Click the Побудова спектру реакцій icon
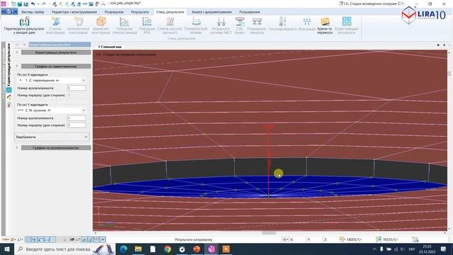The width and height of the screenshot is (453, 255). tap(125, 25)
